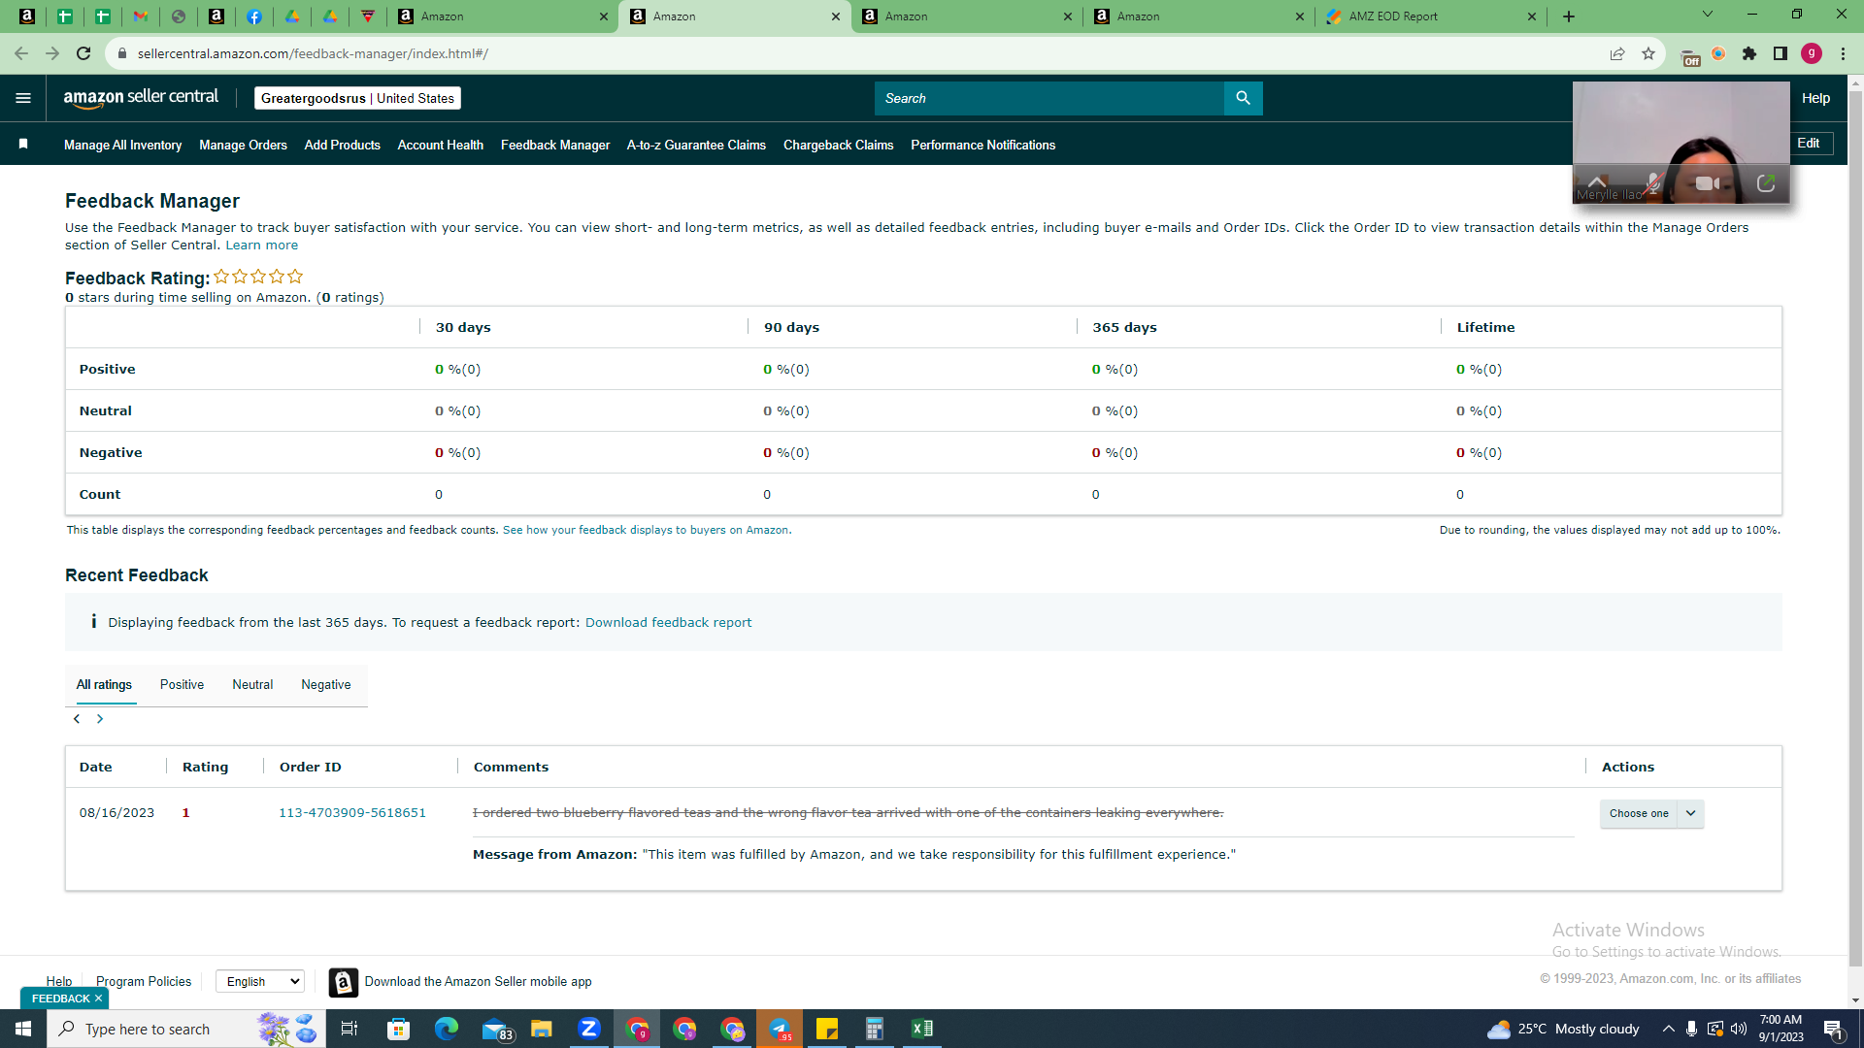Click See how your feedback displays link
This screenshot has height=1048, width=1864.
(647, 530)
